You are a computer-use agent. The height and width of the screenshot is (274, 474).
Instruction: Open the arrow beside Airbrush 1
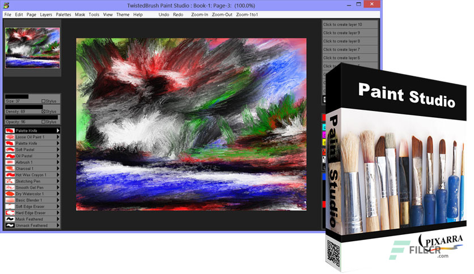tap(58, 162)
